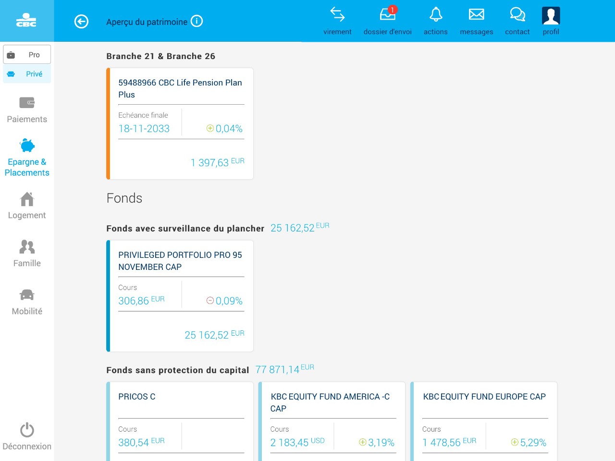Select the Logement house icon
The image size is (615, 461).
coord(27,199)
